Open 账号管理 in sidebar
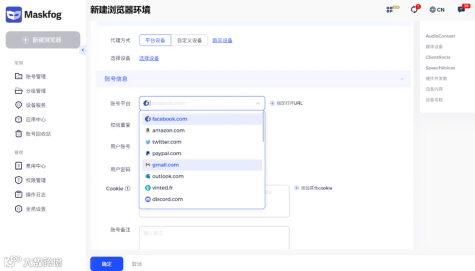475x271 pixels. pos(31,77)
